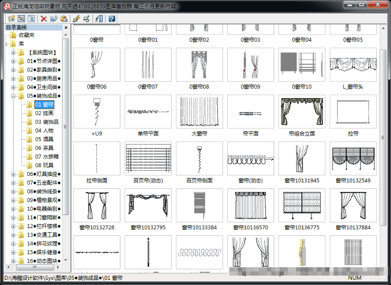Image resolution: width=391 pixels, height=285 pixels.
Task: Close the 目录面板 panel
Action: pos(66,28)
